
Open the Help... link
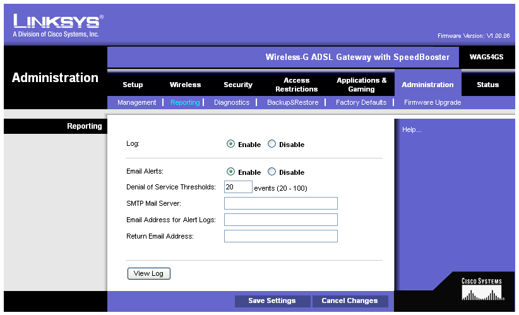[x=412, y=129]
